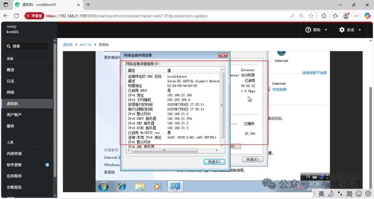Expand the 会话 session dropdown
374x199 pixels.
point(350,30)
